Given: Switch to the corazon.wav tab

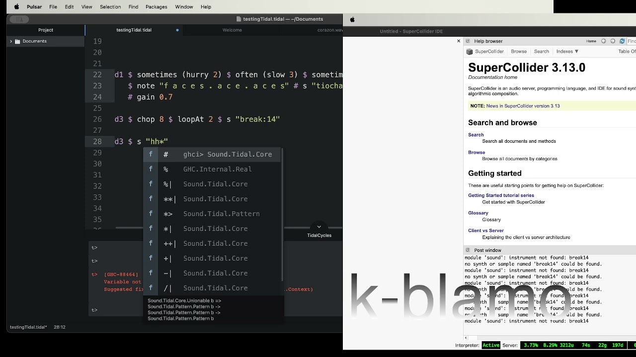Looking at the screenshot, I should [330, 30].
